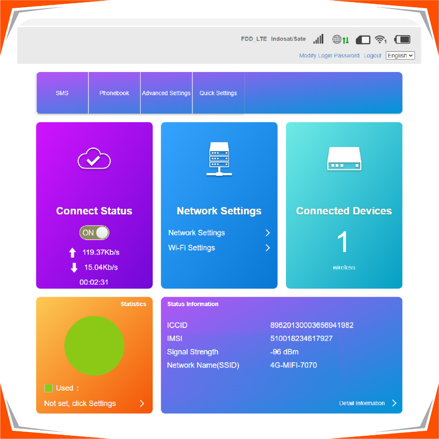Viewport: 439px width, 439px height.
Task: Click the globe data transfer icon
Action: [340, 39]
